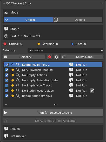Select the Range Boundary Keys check name
Screen dimensions: 106x142
coord(37,96)
